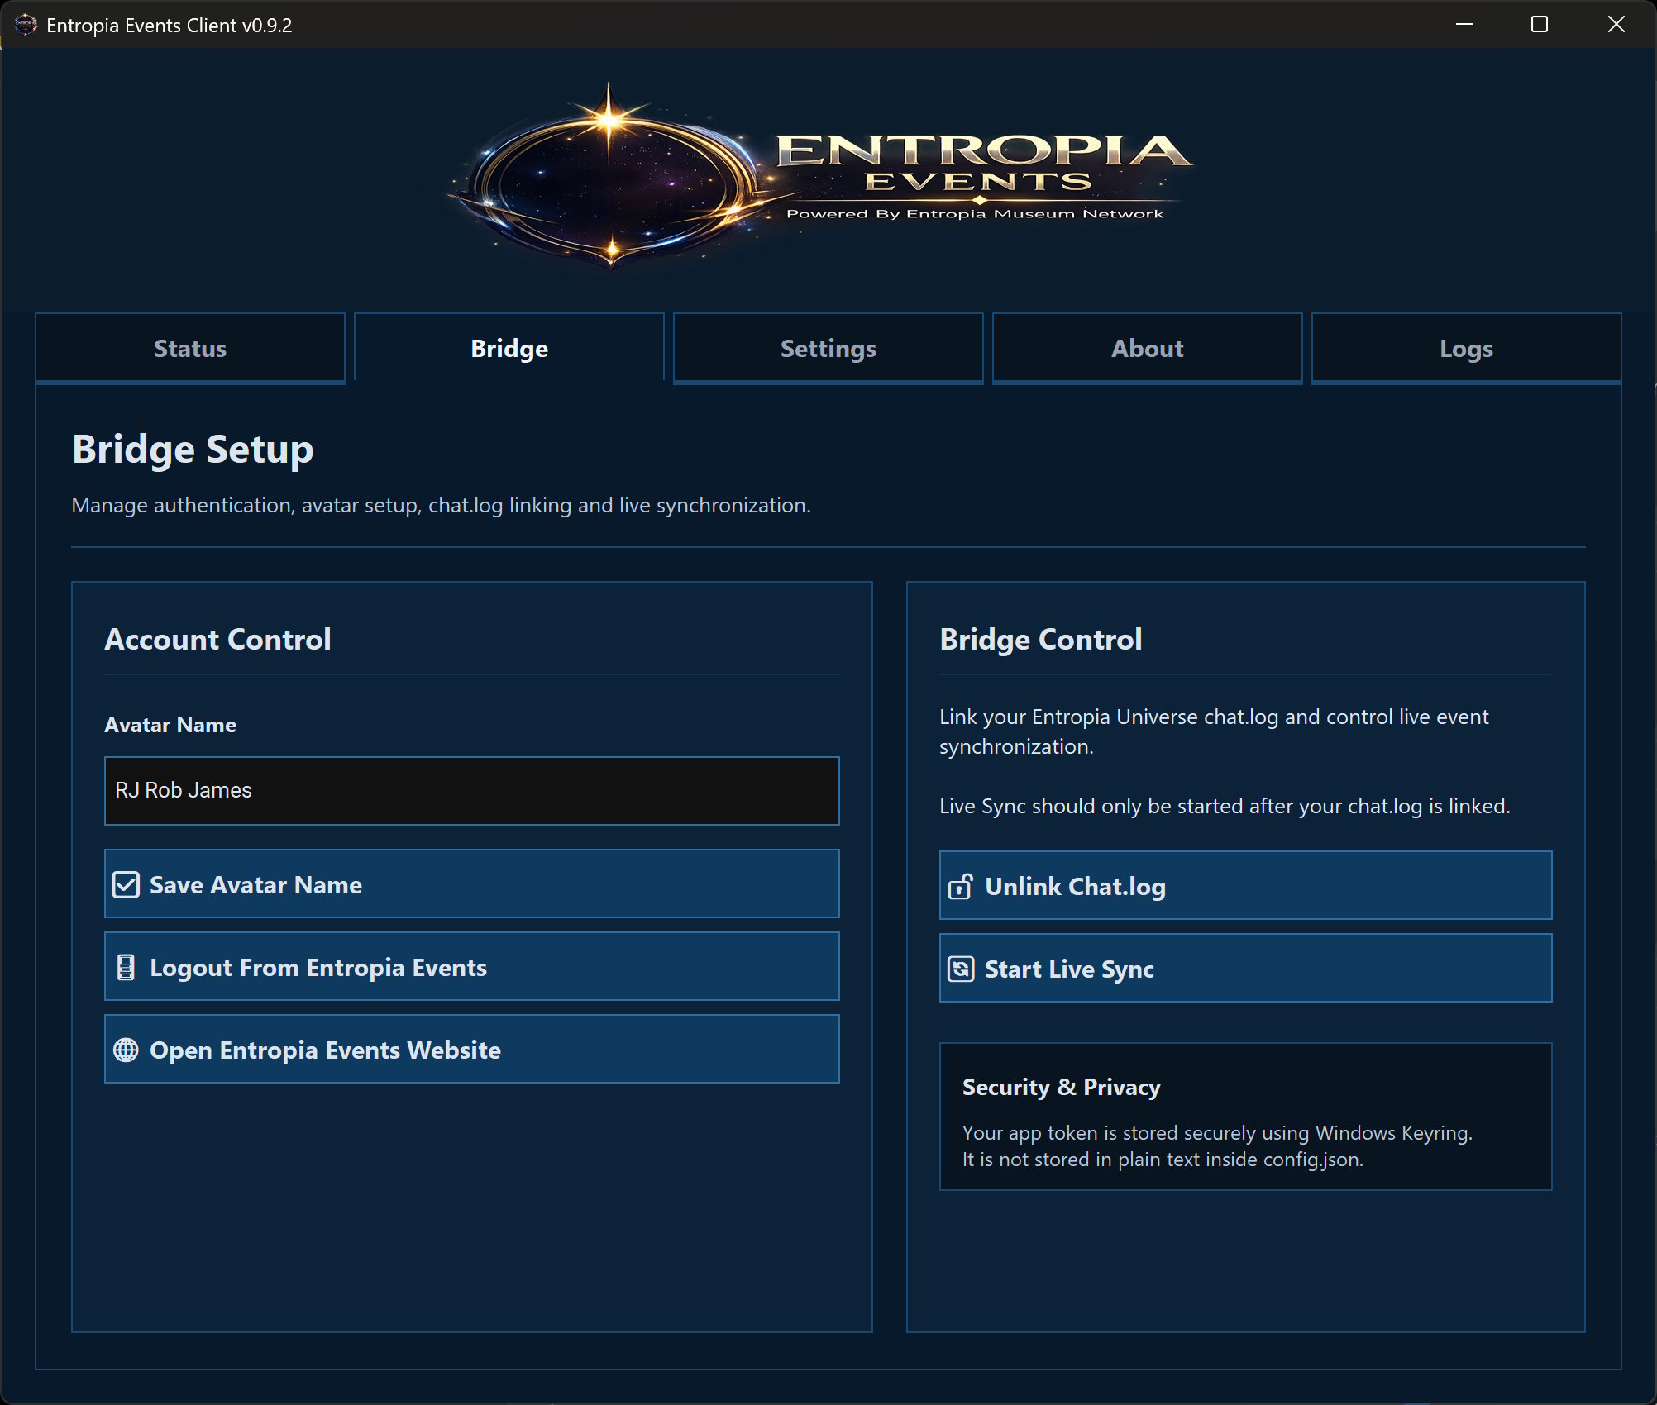
Task: Click the Avatar Name input field
Action: tap(472, 791)
